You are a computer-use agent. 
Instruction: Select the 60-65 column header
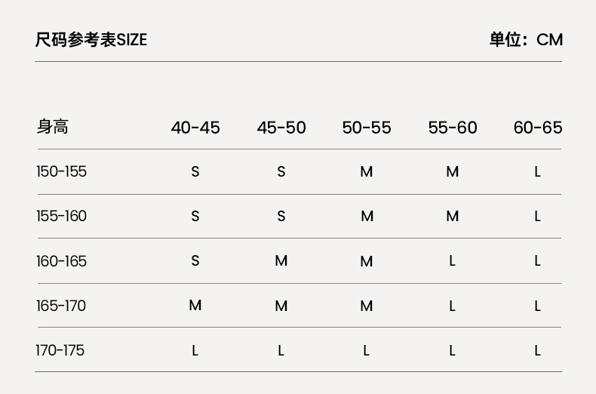[x=538, y=128]
